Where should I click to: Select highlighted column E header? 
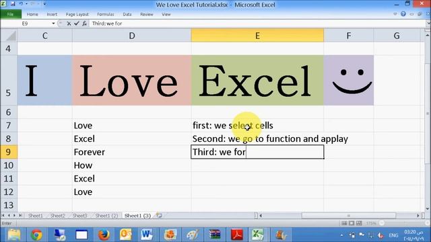click(257, 36)
